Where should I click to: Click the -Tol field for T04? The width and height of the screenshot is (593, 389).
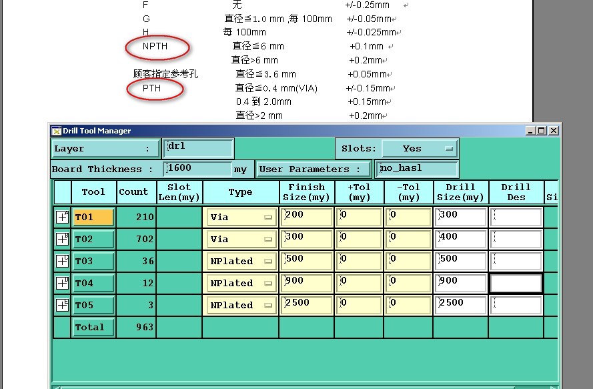pos(408,283)
